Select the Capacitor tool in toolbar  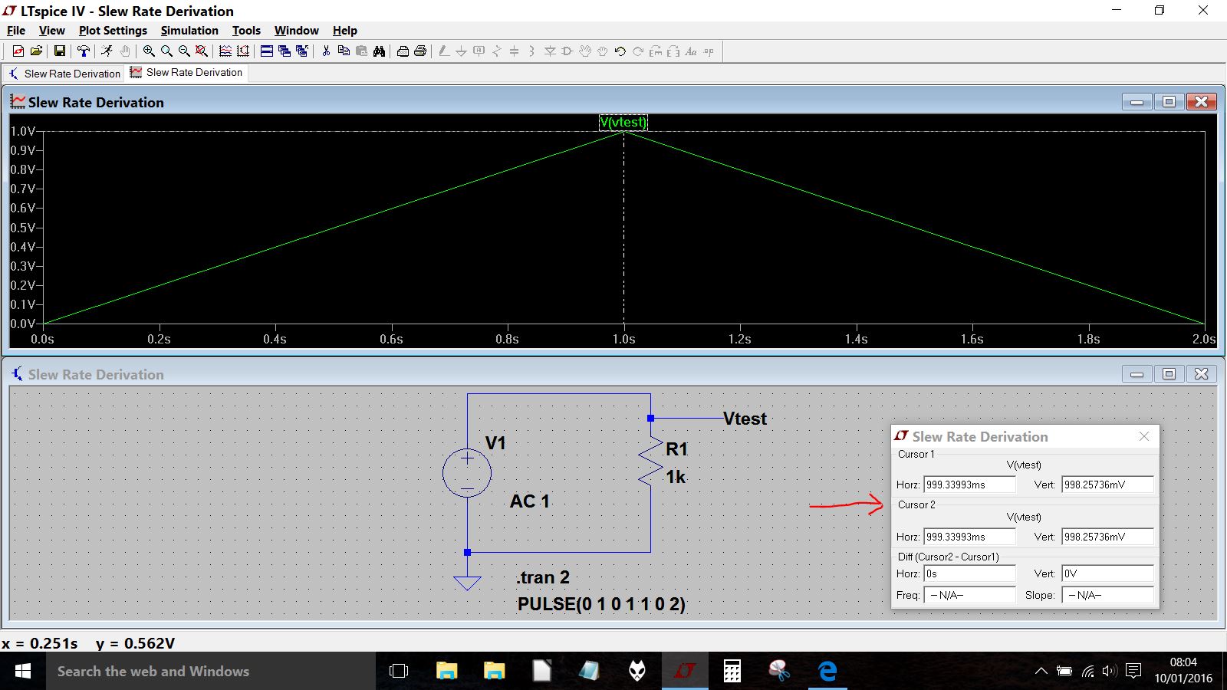click(x=515, y=51)
